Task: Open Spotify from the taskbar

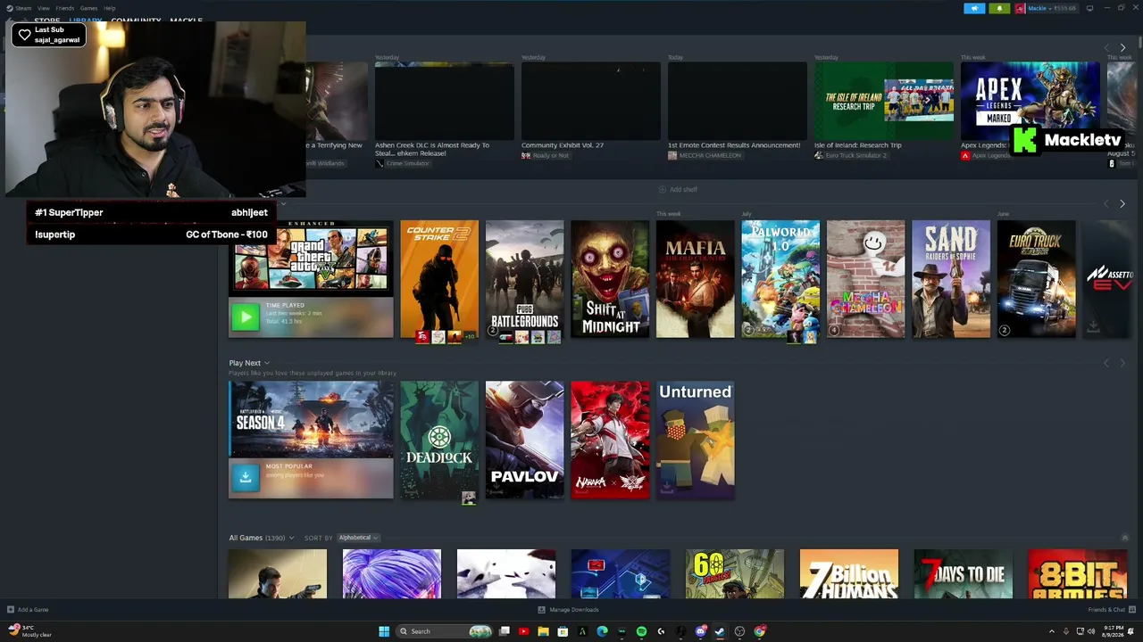Action: coord(641,631)
